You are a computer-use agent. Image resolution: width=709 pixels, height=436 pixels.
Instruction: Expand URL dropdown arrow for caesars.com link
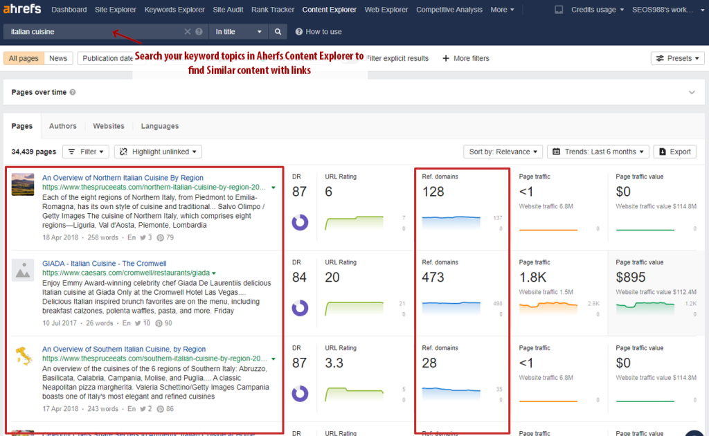coord(214,273)
